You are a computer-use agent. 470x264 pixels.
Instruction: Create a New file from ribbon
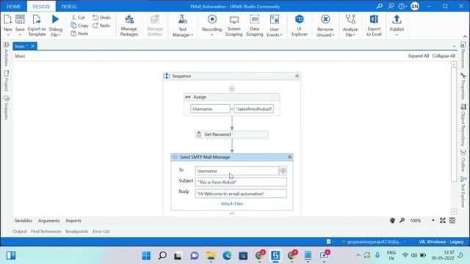(8, 26)
